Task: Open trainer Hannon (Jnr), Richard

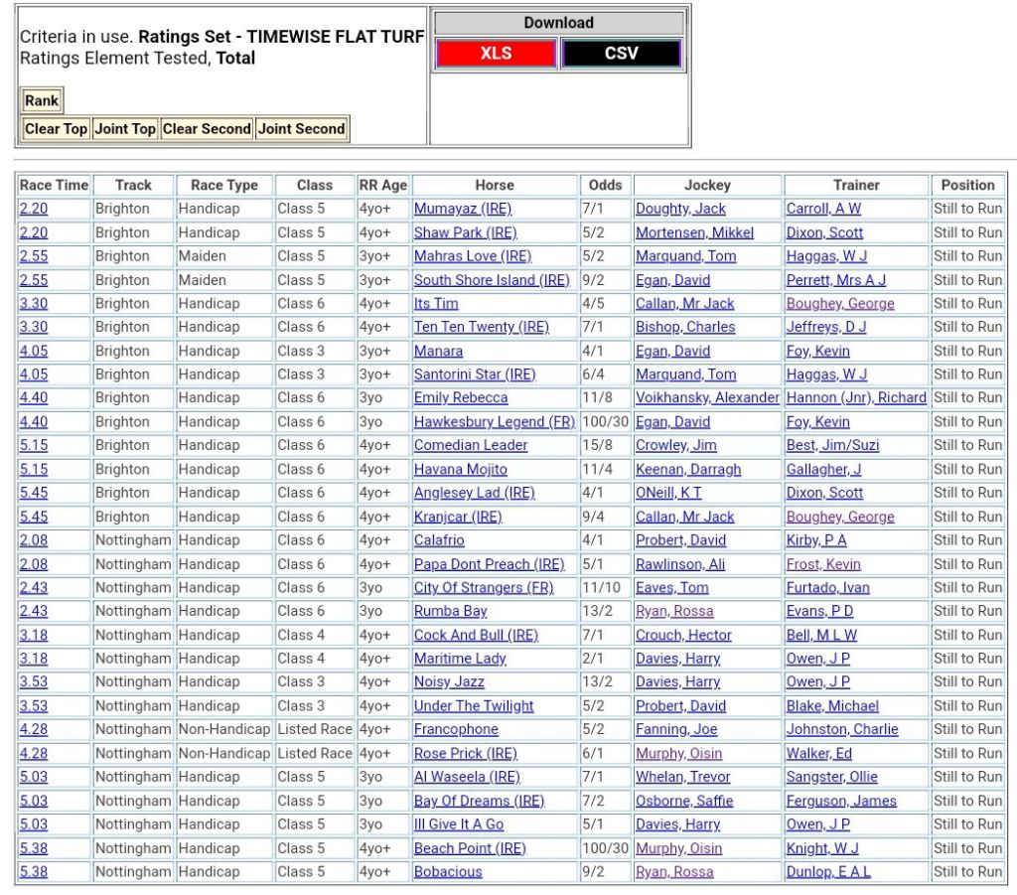Action: tap(856, 398)
